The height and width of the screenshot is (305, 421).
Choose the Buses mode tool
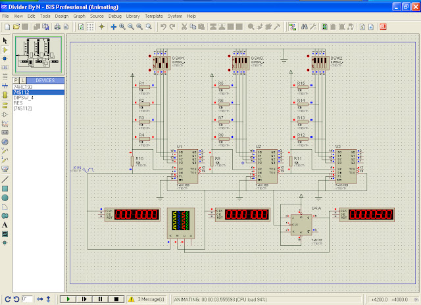[5, 86]
